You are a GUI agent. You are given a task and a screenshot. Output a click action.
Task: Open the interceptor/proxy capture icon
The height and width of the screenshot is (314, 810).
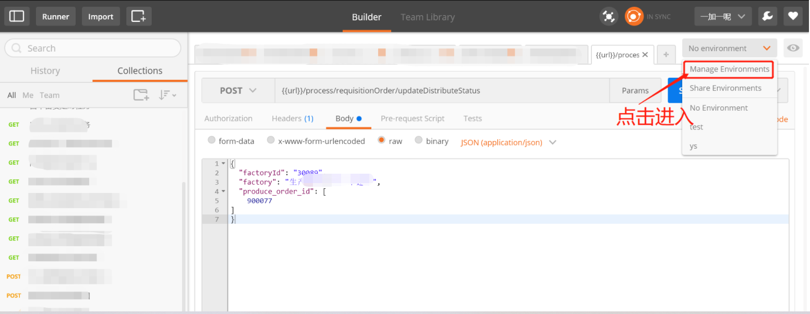[608, 17]
